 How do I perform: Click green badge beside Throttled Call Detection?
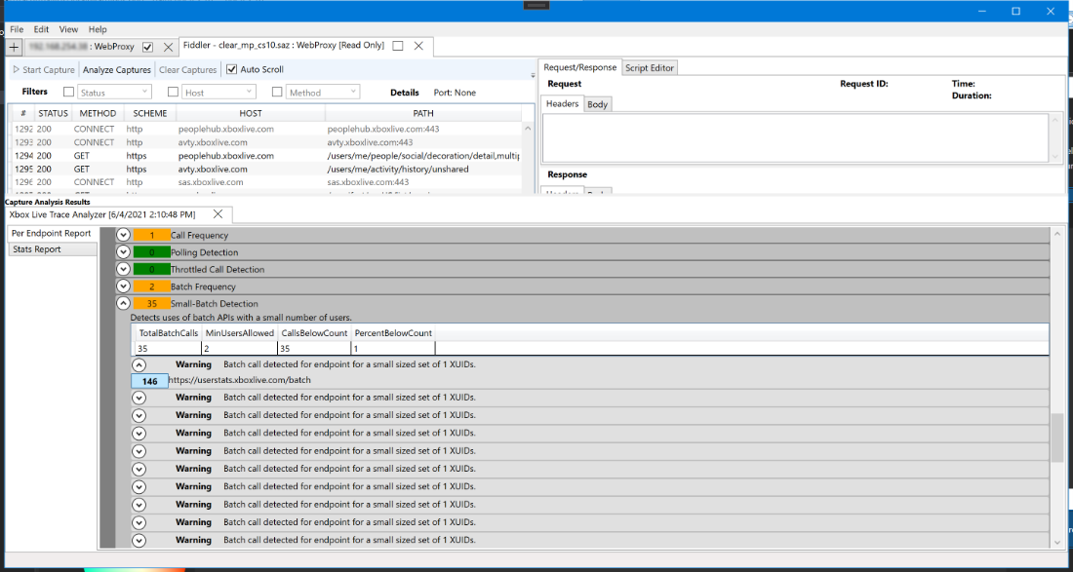(152, 269)
